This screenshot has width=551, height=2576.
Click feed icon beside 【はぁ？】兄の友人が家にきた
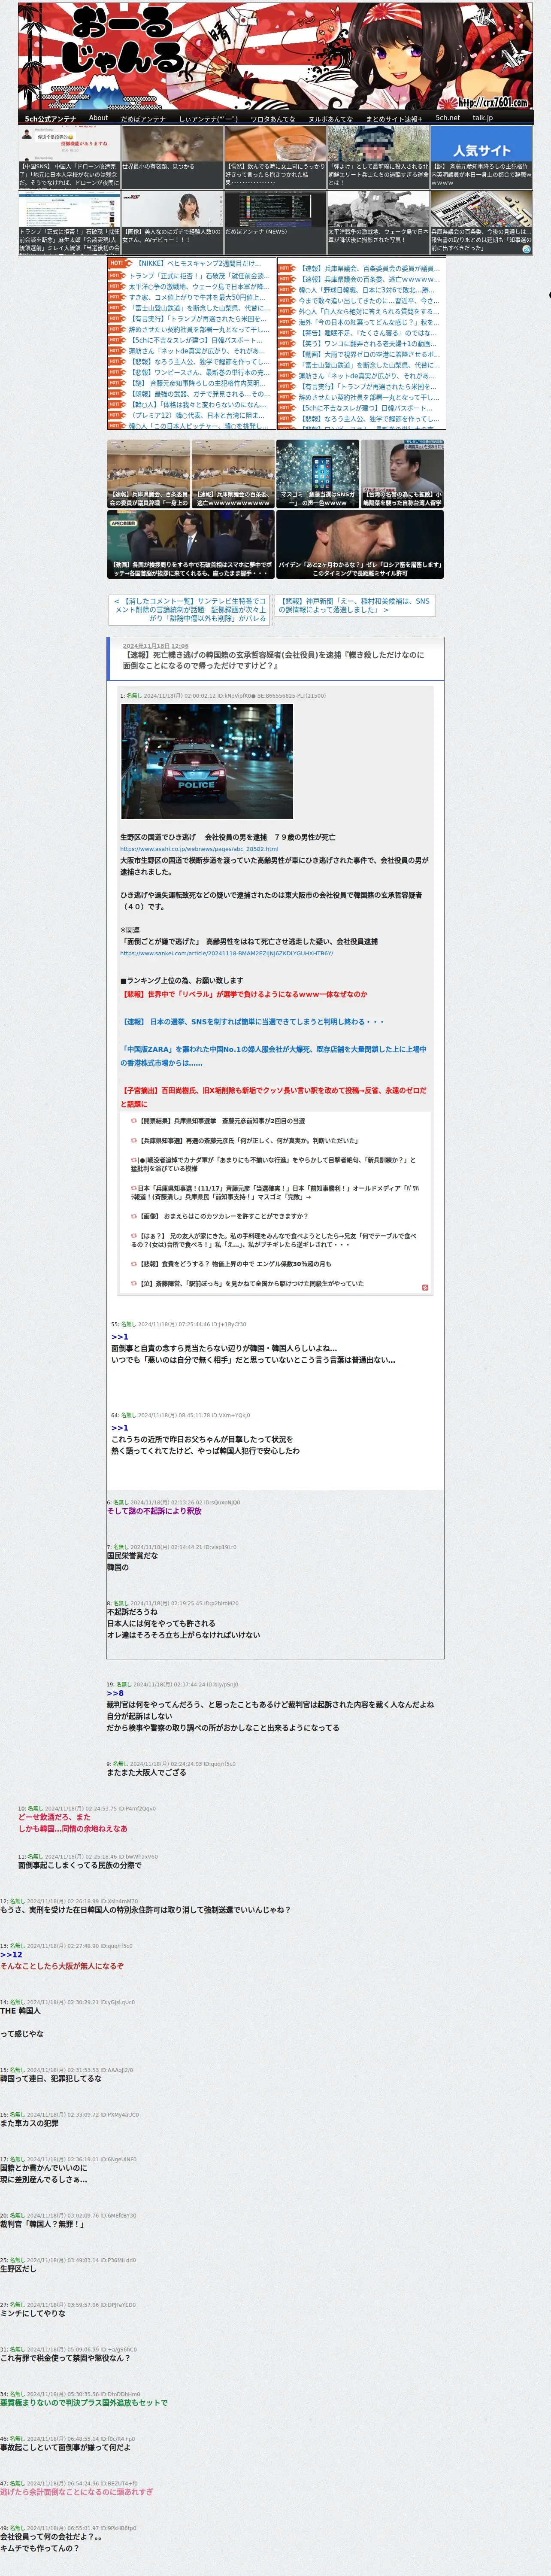133,1236
